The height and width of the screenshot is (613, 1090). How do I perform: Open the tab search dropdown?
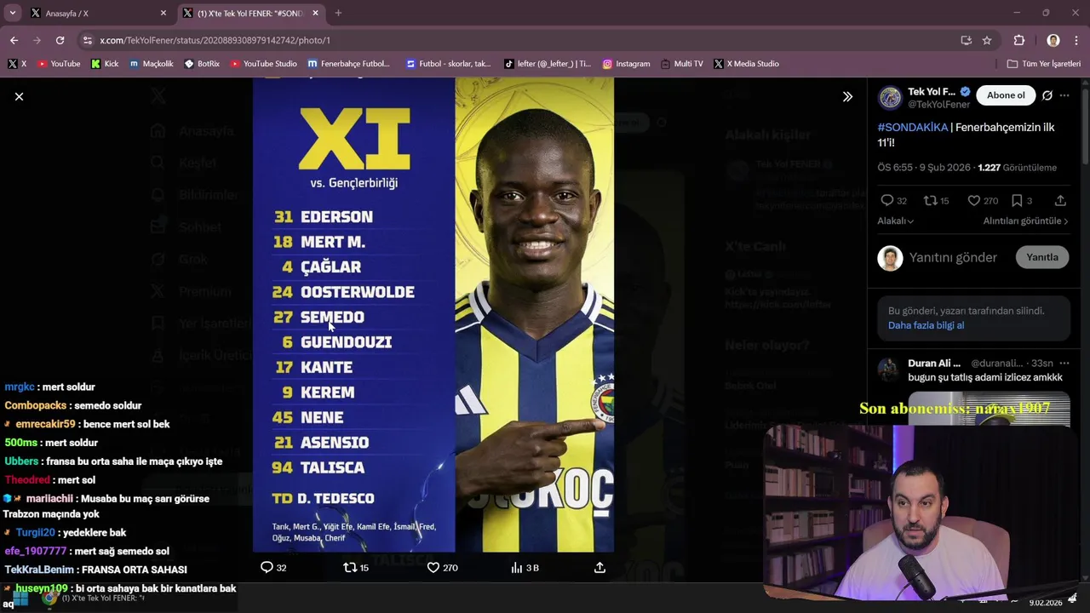coord(12,13)
